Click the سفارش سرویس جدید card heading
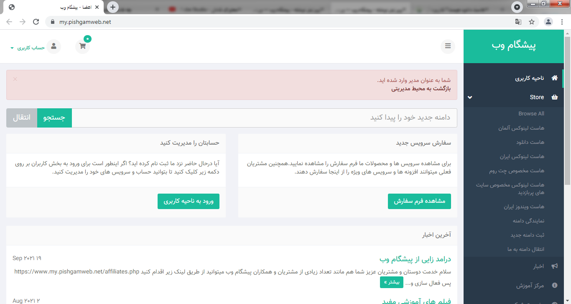This screenshot has width=571, height=304. point(423,143)
